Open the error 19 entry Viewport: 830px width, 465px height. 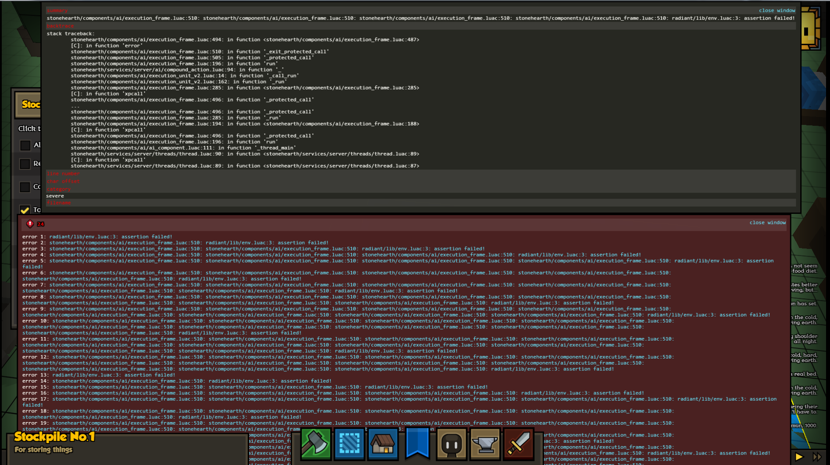pos(348,426)
